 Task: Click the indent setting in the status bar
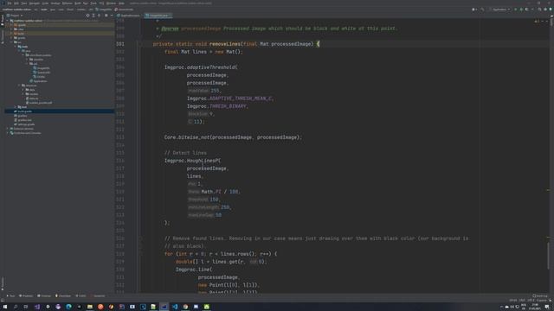(x=542, y=300)
